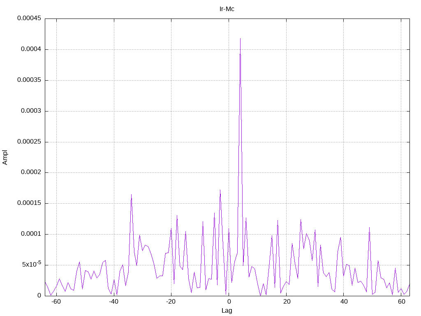This screenshot has height=316, width=421.
Task: Click the 40 x-axis tick label
Action: (x=344, y=302)
